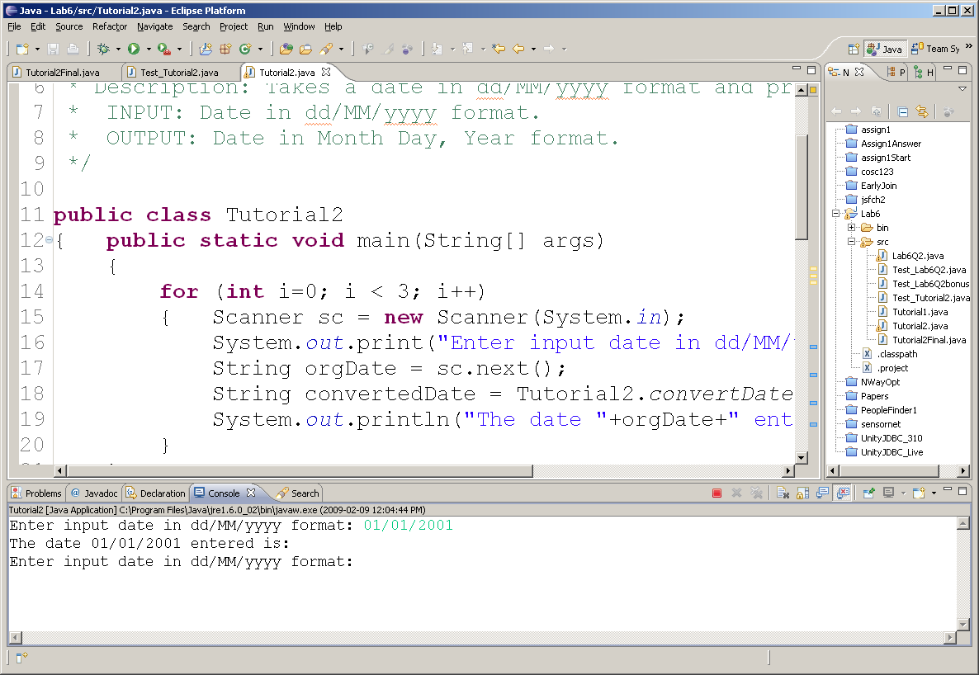Open the Debug configurations dropdown arrow
The width and height of the screenshot is (979, 675).
point(118,49)
